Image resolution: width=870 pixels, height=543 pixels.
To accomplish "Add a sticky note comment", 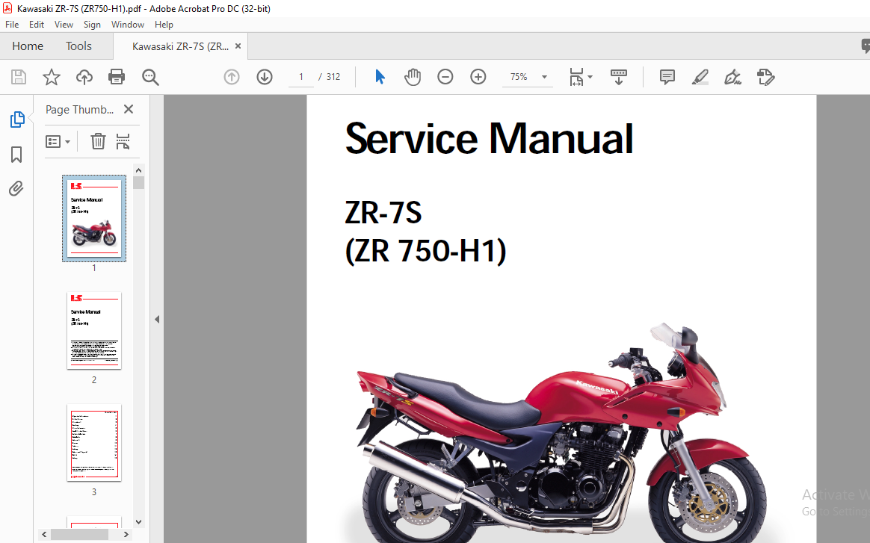I will click(667, 76).
